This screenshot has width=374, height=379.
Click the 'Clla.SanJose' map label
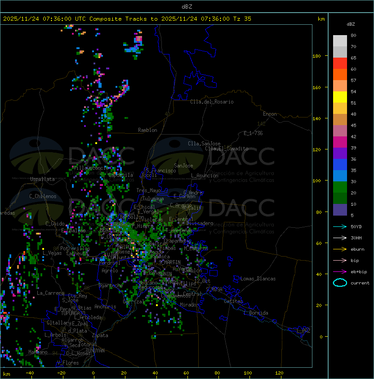(204, 144)
